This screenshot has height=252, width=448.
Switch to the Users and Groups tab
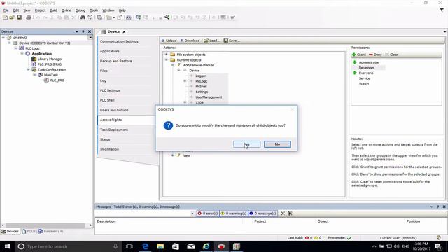pos(114,110)
